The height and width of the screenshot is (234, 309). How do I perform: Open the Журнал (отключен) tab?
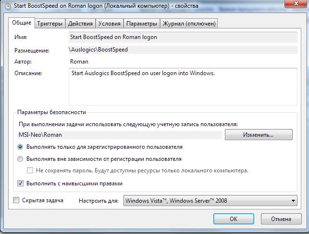189,24
